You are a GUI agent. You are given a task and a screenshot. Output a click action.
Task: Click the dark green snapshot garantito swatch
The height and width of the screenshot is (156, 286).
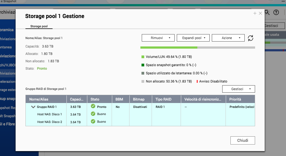[143, 65]
